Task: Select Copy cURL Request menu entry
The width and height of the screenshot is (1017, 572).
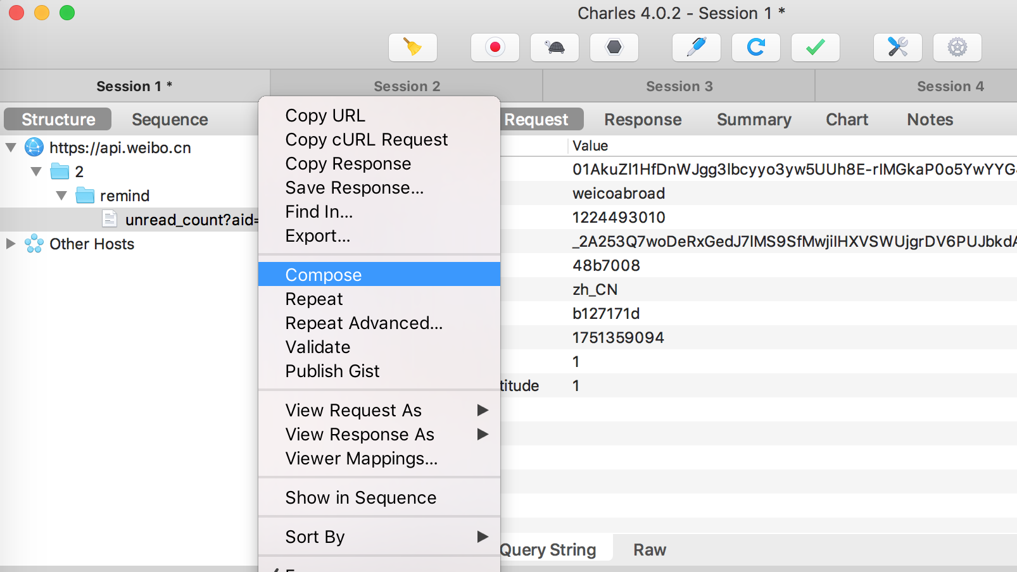Action: (379, 140)
